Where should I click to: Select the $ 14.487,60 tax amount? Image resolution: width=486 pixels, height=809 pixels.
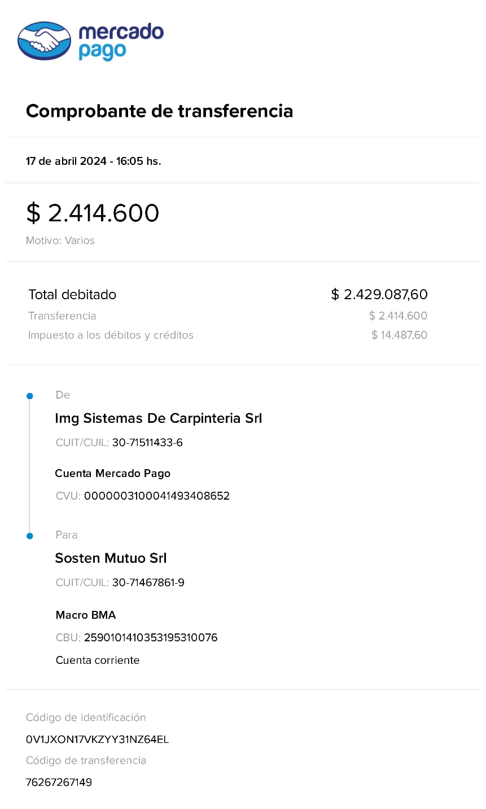(399, 335)
